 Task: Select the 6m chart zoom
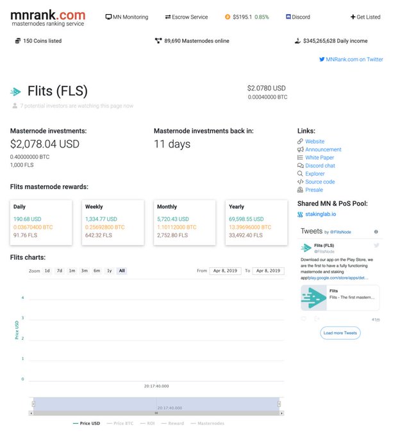pos(97,271)
